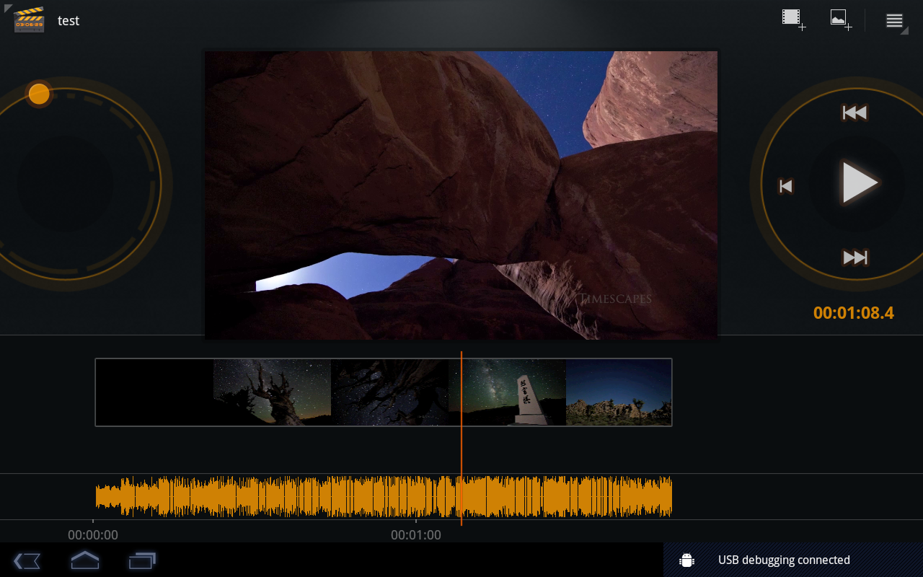Select the Joshua tree rocks thumbnail
This screenshot has width=923, height=577.
coord(619,392)
